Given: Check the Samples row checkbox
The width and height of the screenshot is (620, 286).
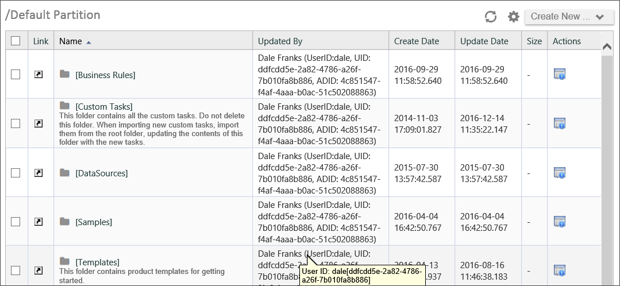Looking at the screenshot, I should point(16,222).
